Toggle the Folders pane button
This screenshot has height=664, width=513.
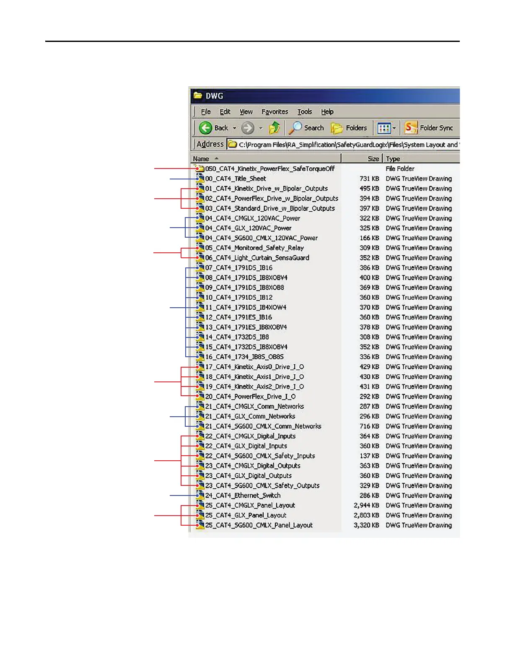349,128
